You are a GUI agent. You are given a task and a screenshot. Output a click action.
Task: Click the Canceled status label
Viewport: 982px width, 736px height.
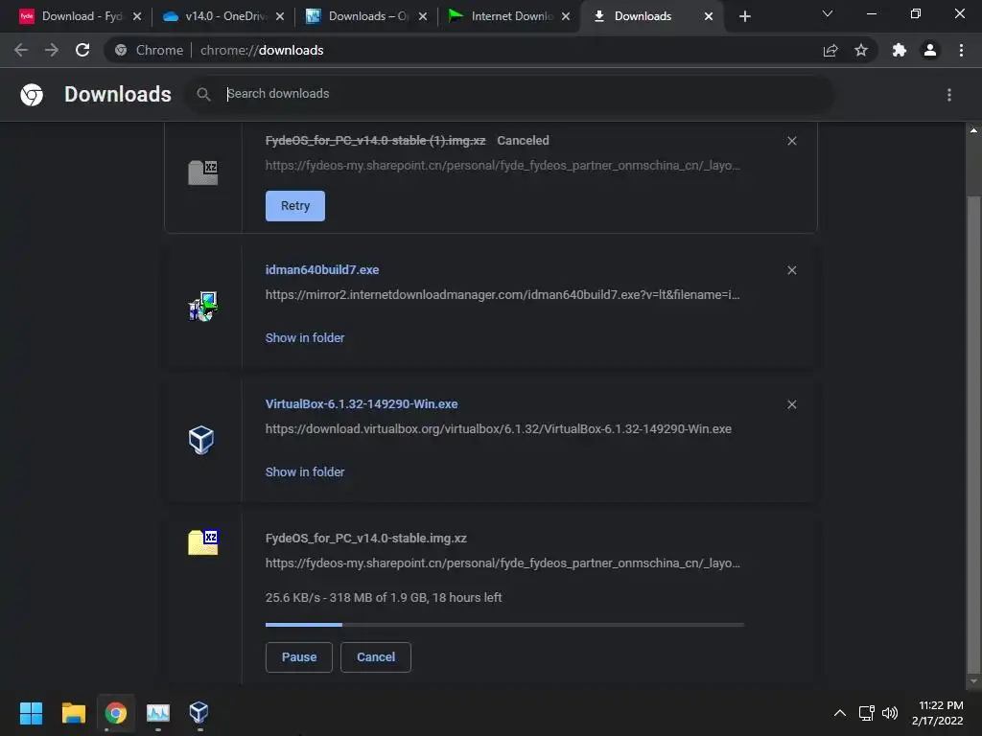523,141
